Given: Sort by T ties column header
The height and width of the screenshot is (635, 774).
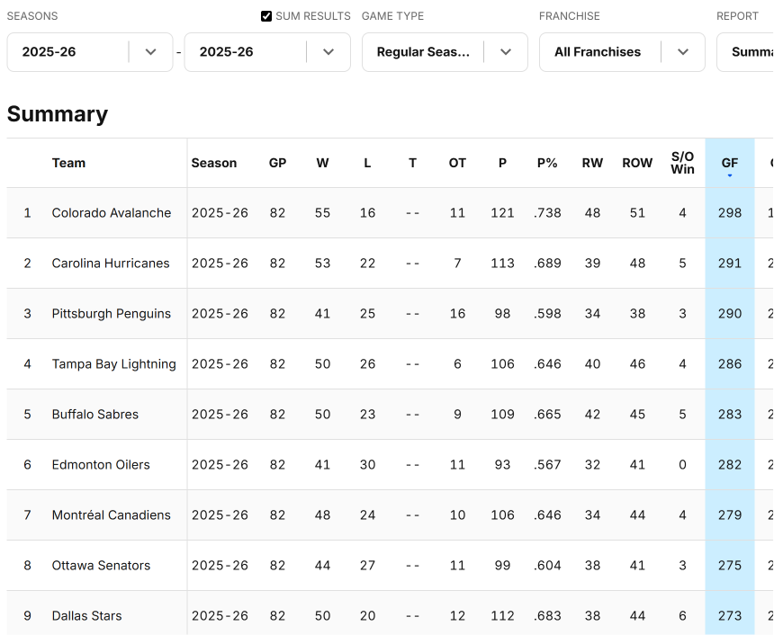Looking at the screenshot, I should [x=413, y=163].
